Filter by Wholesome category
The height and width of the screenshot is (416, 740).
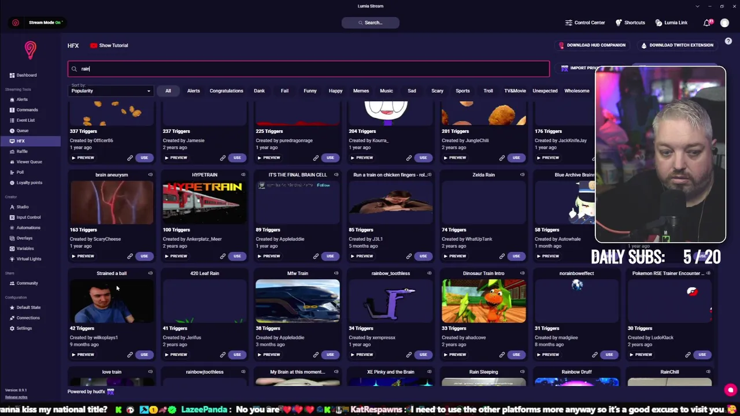pos(576,91)
